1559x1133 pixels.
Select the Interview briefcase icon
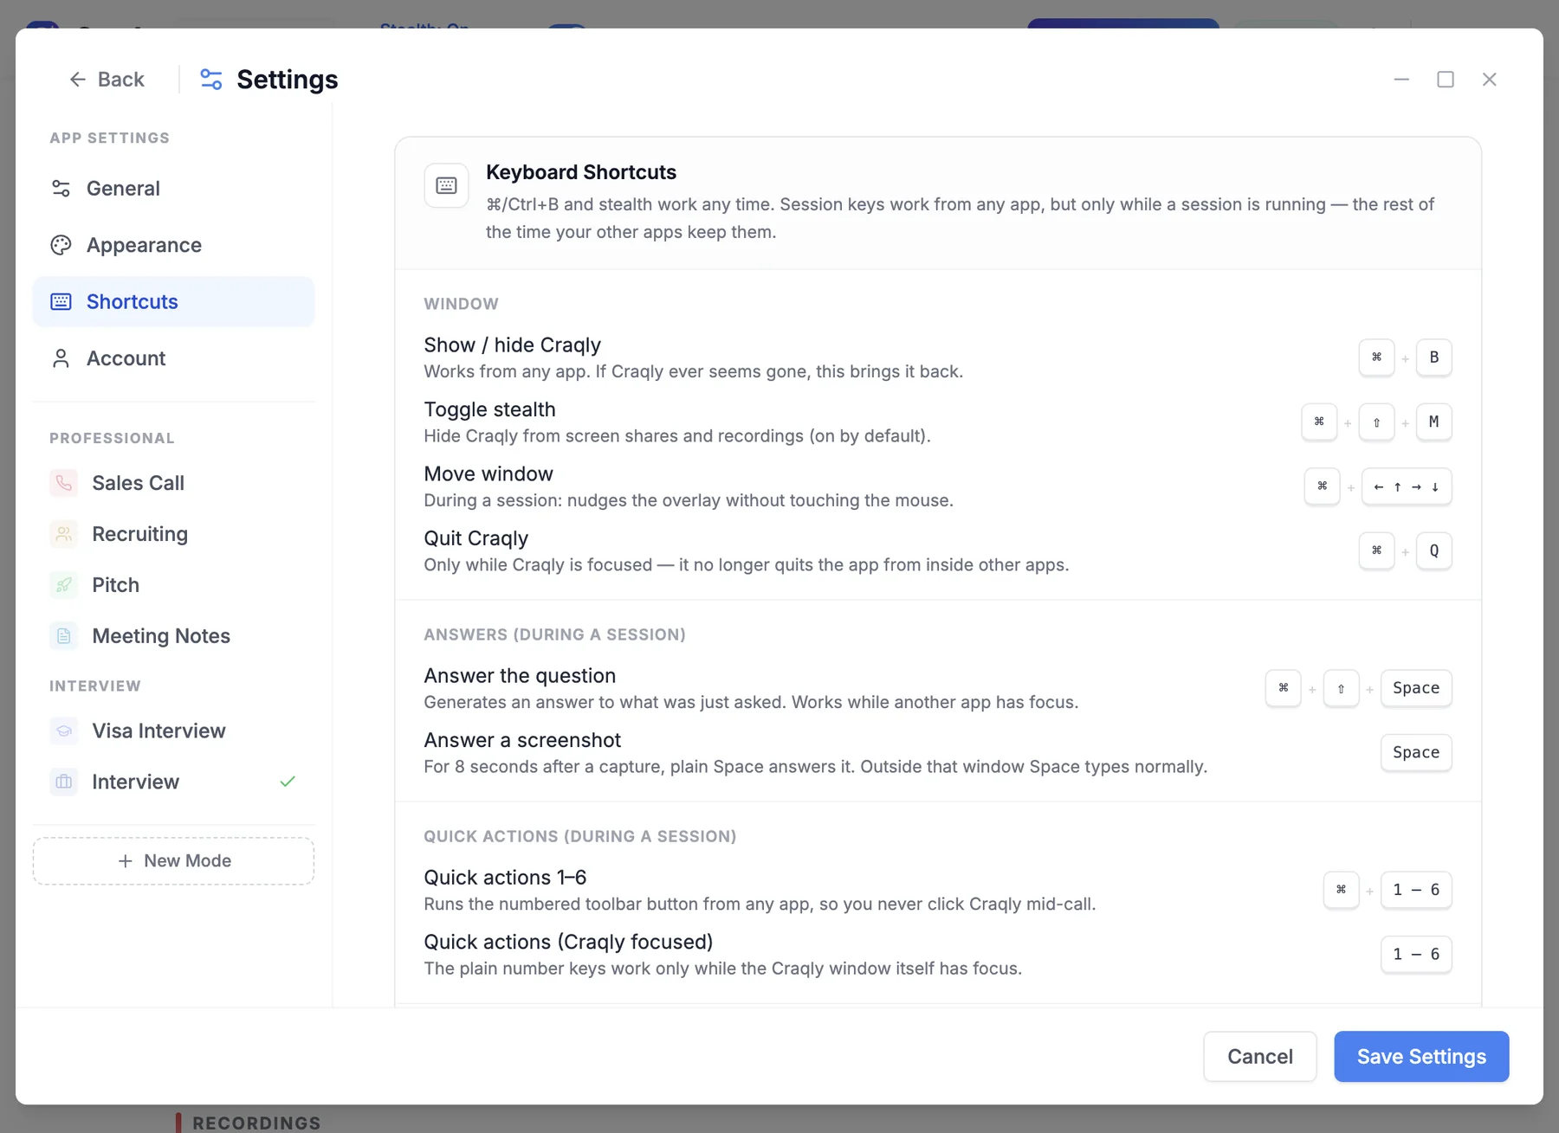tap(64, 782)
